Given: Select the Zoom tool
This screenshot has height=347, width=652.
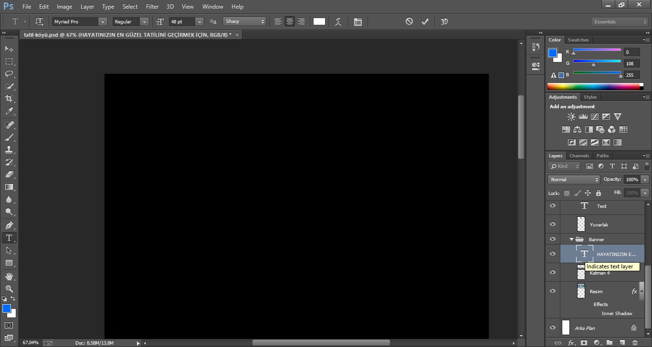Looking at the screenshot, I should pyautogui.click(x=9, y=289).
